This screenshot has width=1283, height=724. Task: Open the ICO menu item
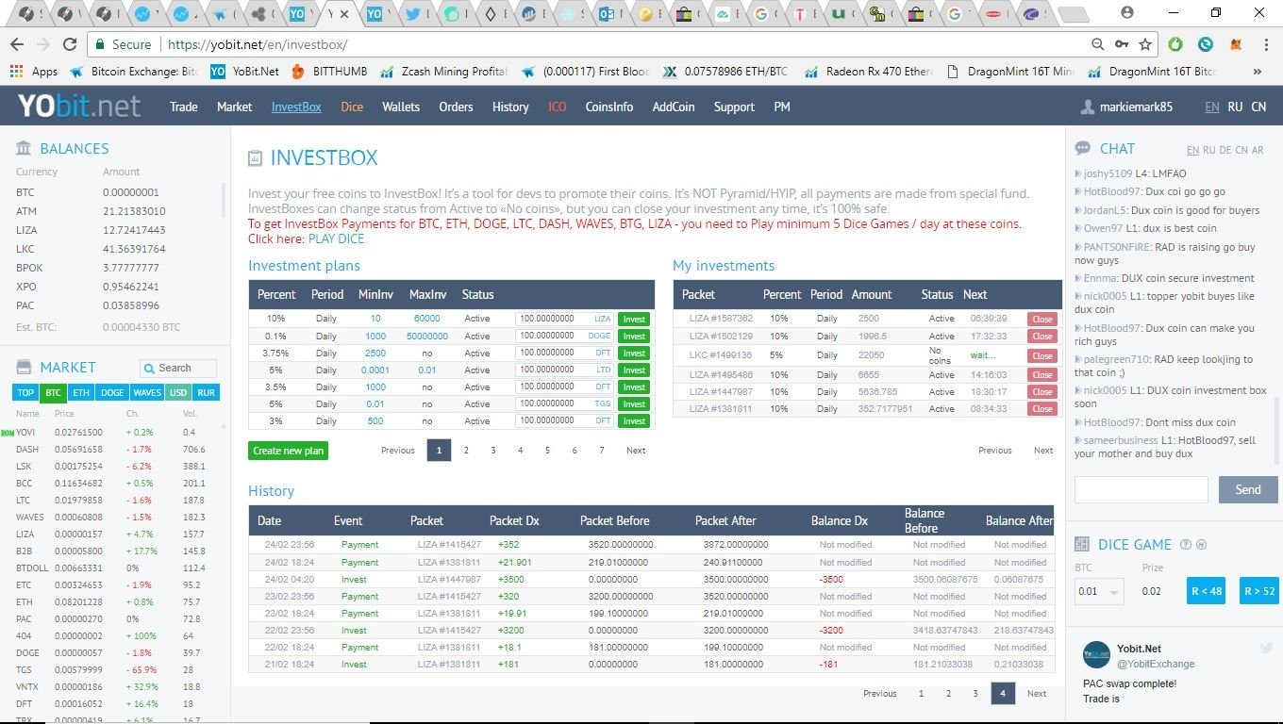click(558, 107)
